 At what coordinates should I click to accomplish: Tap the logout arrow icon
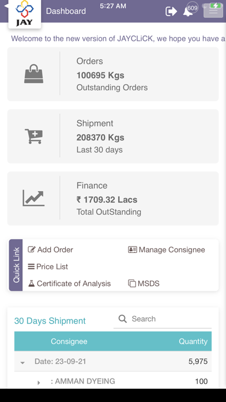click(171, 12)
